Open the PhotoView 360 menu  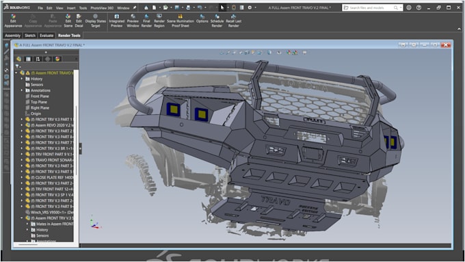[x=102, y=8]
